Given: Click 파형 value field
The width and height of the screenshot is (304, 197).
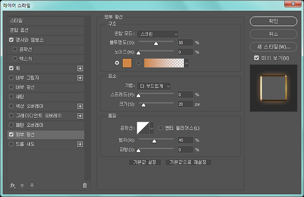Looking at the screenshot, I should coord(185,149).
